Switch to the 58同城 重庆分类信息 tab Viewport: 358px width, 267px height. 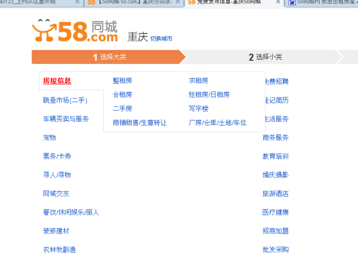pos(134,3)
